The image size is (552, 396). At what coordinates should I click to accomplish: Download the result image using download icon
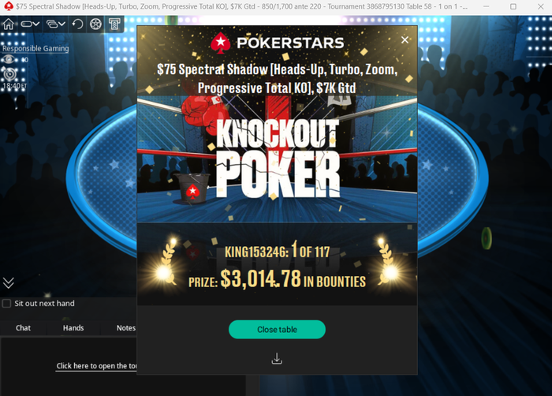pyautogui.click(x=277, y=359)
